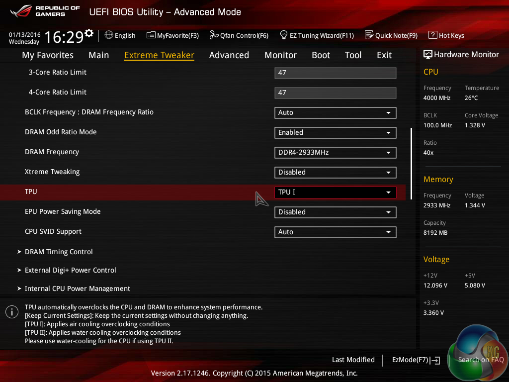This screenshot has width=509, height=382.
Task: Click the Hardware Monitor screen icon
Action: point(428,54)
